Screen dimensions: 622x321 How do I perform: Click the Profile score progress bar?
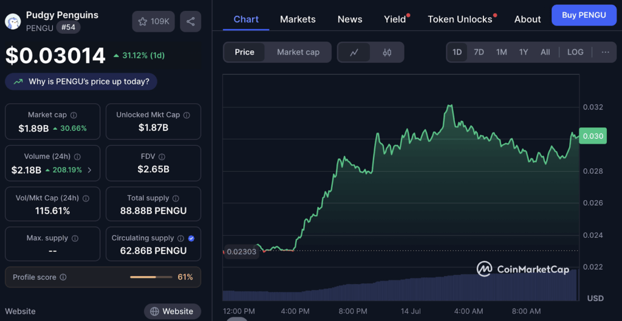[x=151, y=277]
